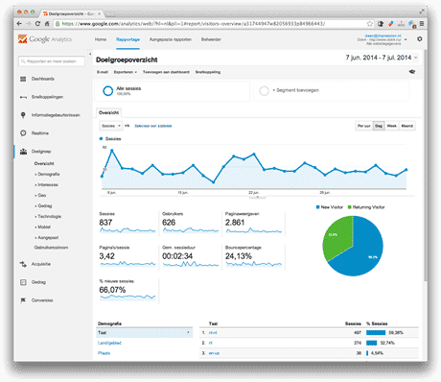The image size is (441, 382).
Task: Open the settings gear icon
Action: (420, 38)
